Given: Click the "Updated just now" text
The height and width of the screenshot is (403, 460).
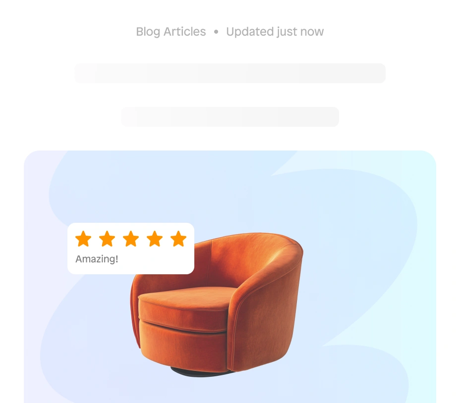Looking at the screenshot, I should click(x=275, y=32).
